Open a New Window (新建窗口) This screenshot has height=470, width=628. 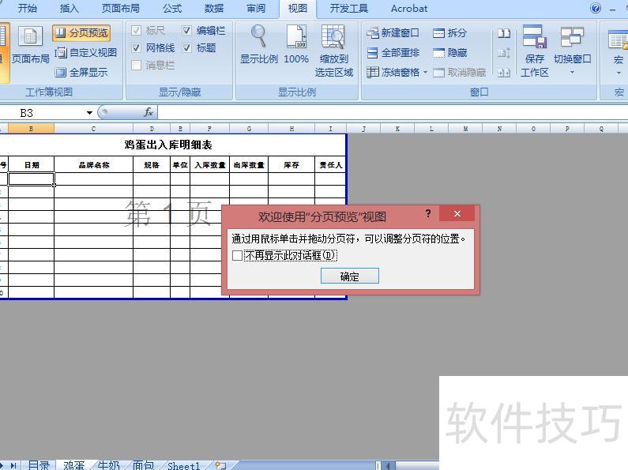tap(393, 33)
